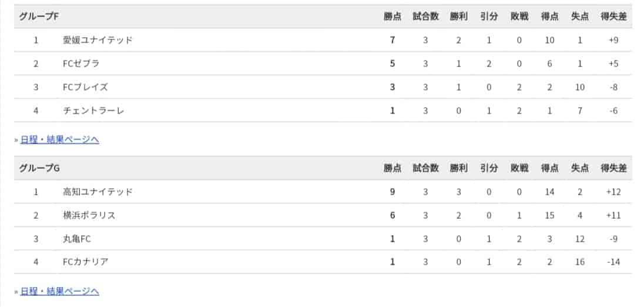This screenshot has height=307, width=644.
Task: Click the 横浜ポラリス team name
Action: [89, 215]
